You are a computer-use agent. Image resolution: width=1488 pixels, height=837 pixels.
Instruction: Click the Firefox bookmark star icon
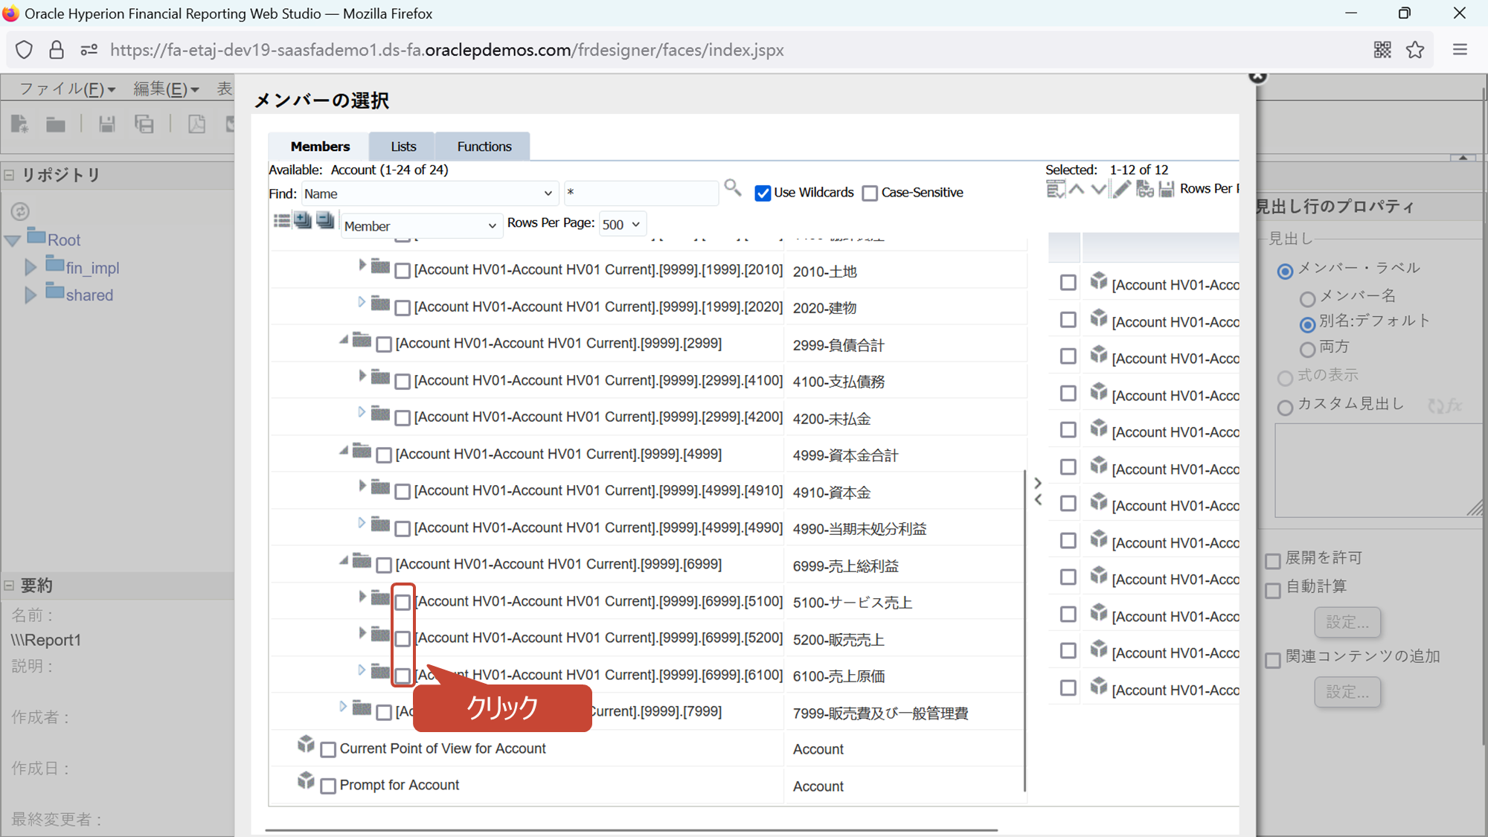pyautogui.click(x=1415, y=50)
